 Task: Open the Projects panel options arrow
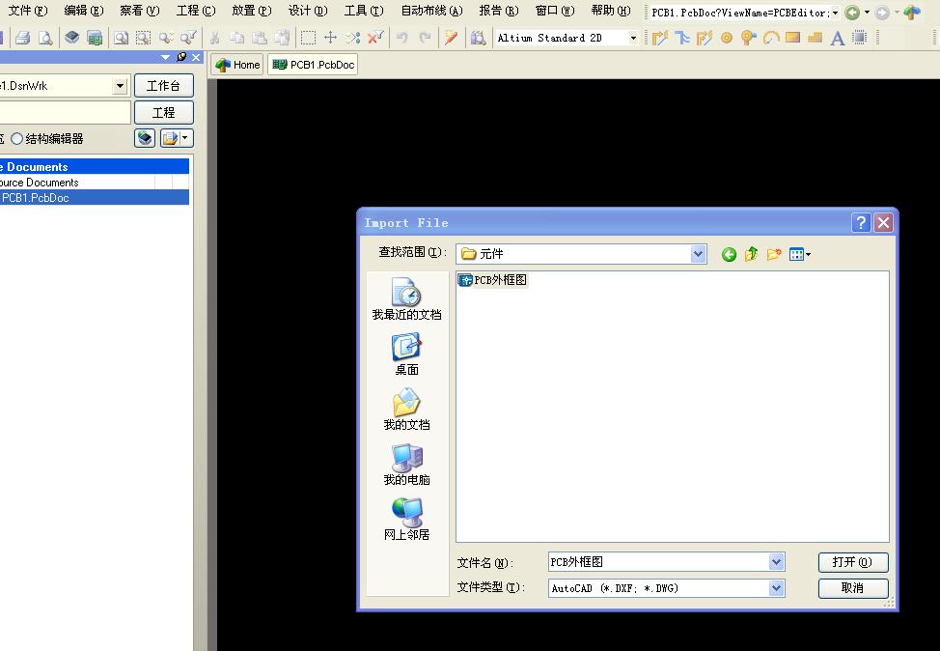point(165,57)
